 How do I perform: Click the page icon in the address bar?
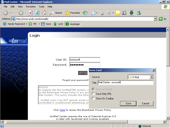pos(14,19)
